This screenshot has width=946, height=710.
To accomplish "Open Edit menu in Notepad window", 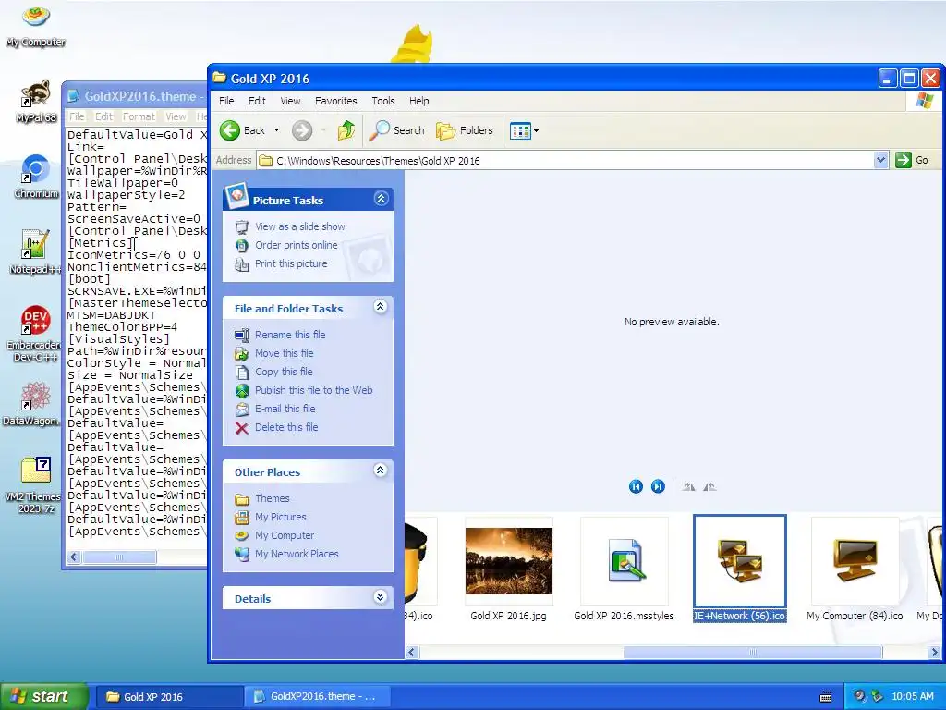I will [103, 116].
